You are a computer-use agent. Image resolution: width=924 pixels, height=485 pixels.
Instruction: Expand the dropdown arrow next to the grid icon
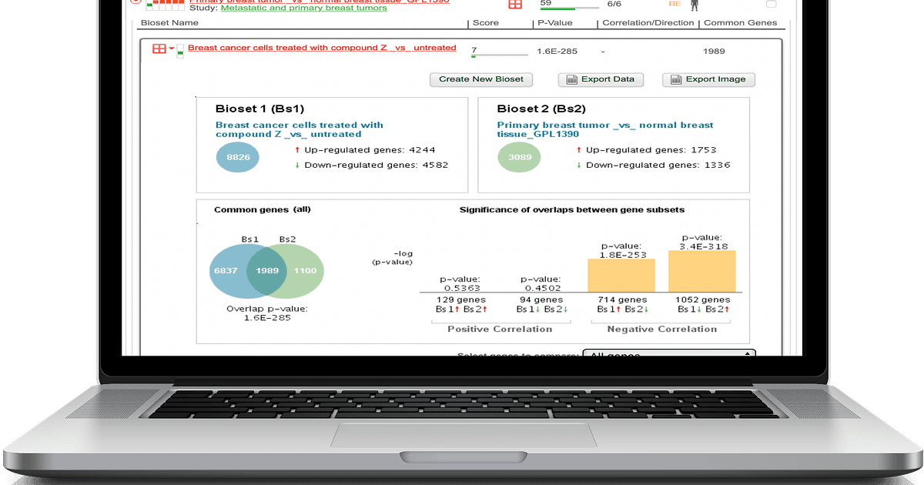[x=171, y=48]
